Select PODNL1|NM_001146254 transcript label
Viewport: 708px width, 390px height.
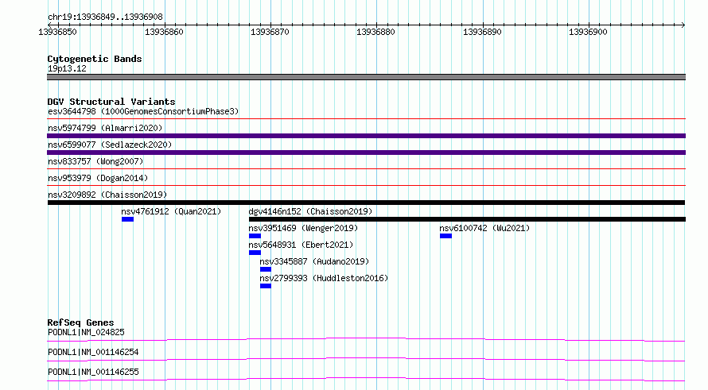[x=93, y=352]
